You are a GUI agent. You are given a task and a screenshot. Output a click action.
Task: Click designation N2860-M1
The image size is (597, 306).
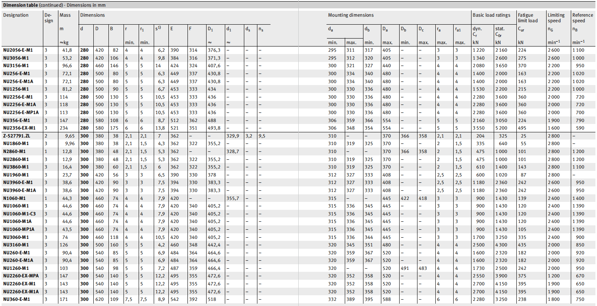[x=14, y=151]
